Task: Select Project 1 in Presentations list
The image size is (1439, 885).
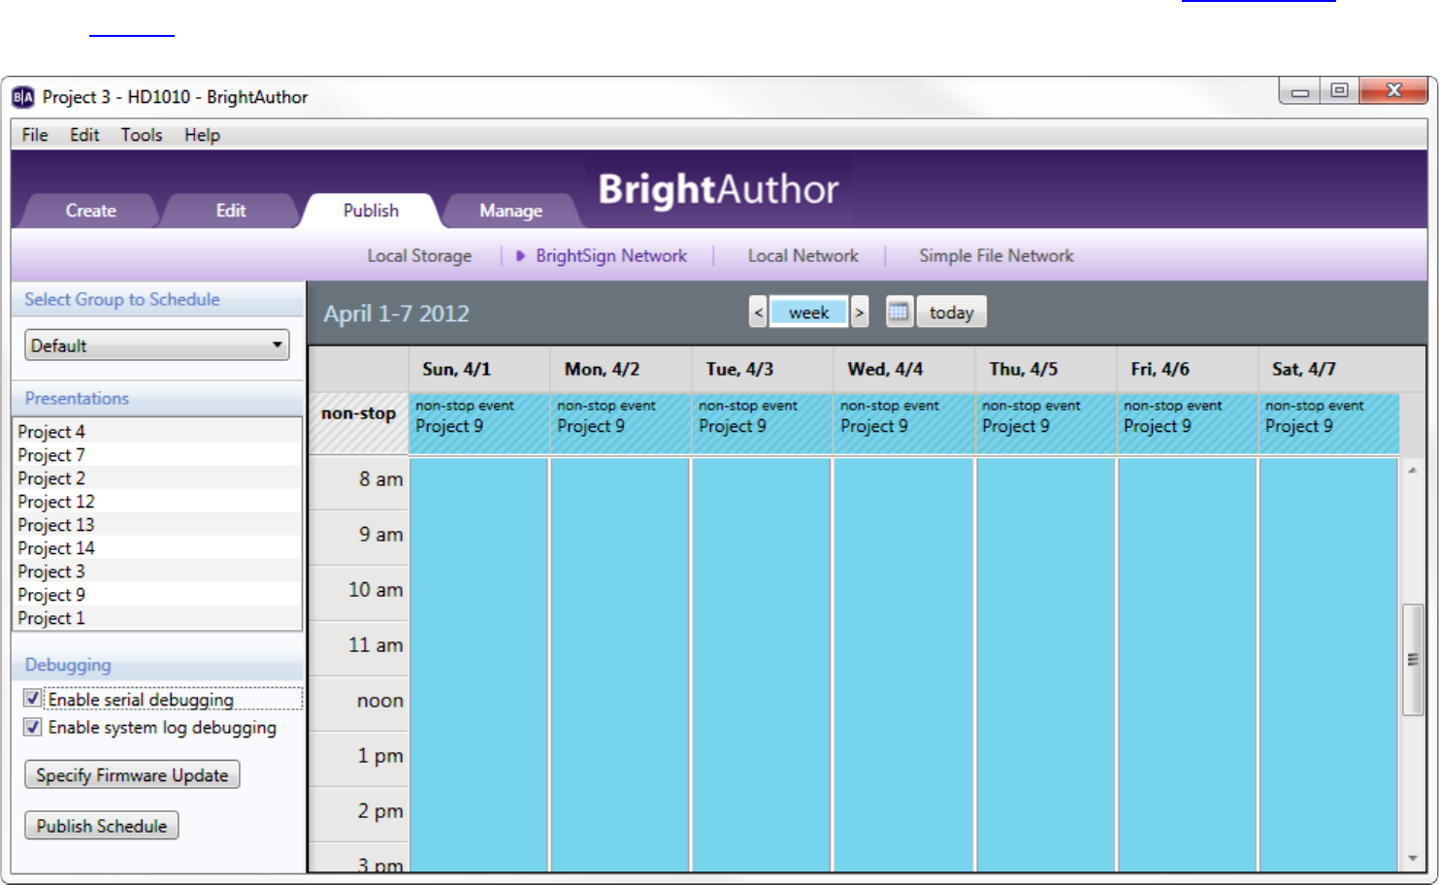Action: [157, 617]
